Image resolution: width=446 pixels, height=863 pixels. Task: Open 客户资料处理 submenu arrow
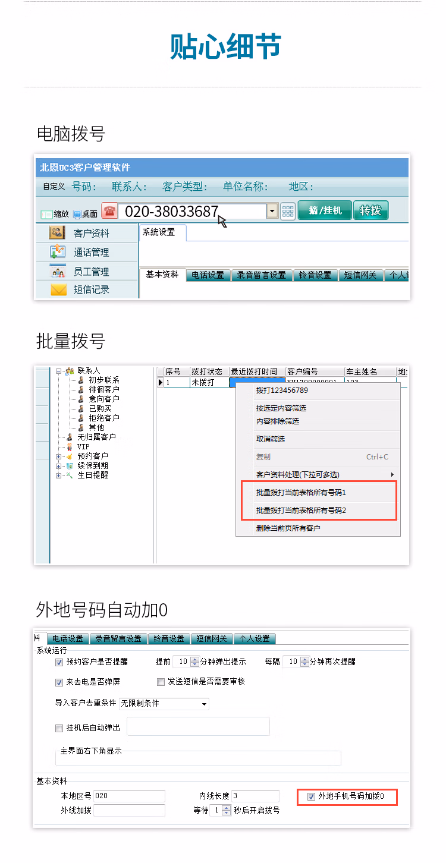pyautogui.click(x=392, y=474)
